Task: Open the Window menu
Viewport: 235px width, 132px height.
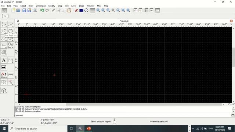Action: (90, 6)
